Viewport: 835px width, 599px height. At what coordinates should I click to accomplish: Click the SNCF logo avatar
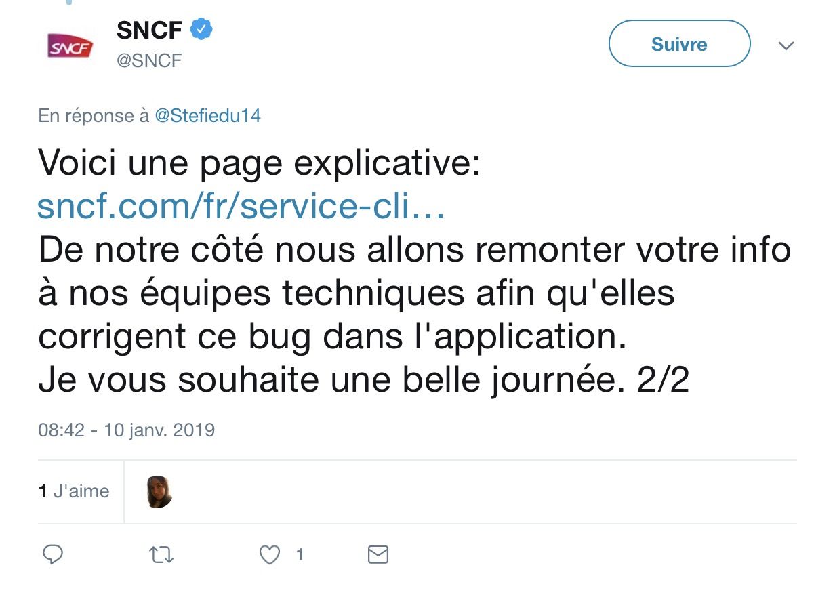70,47
